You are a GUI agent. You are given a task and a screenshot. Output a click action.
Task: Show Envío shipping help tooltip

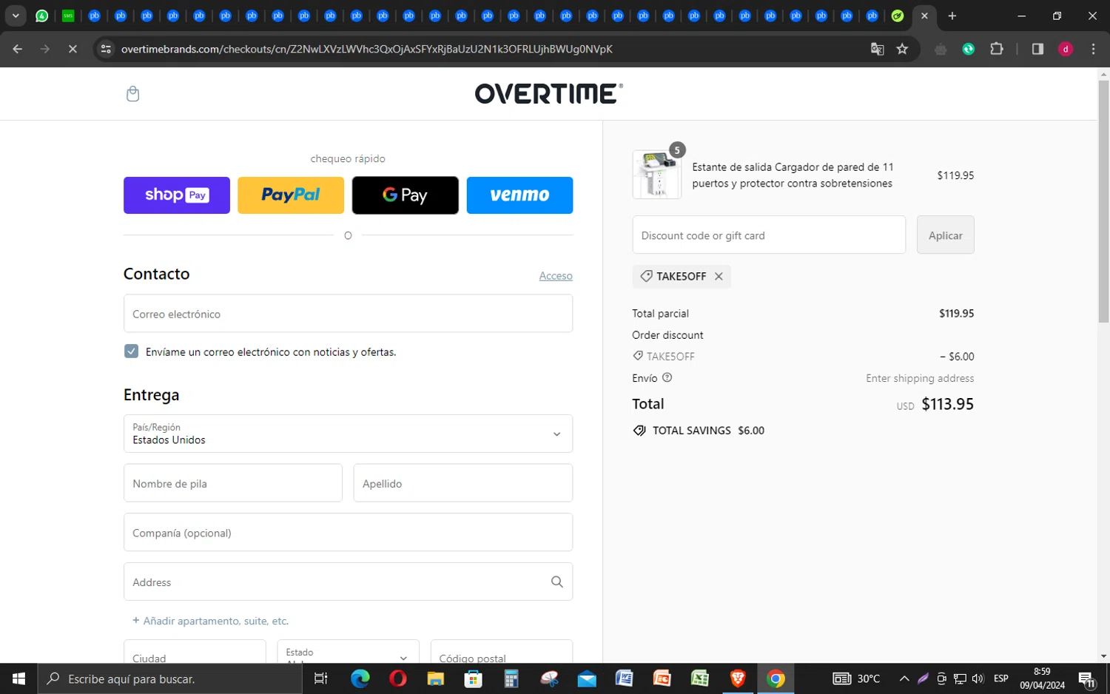(x=667, y=377)
